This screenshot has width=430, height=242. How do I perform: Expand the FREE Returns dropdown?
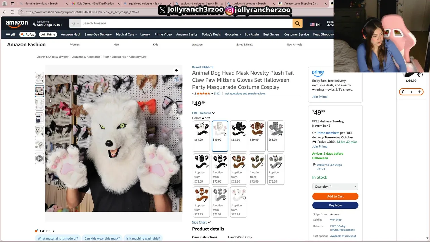pos(204,113)
